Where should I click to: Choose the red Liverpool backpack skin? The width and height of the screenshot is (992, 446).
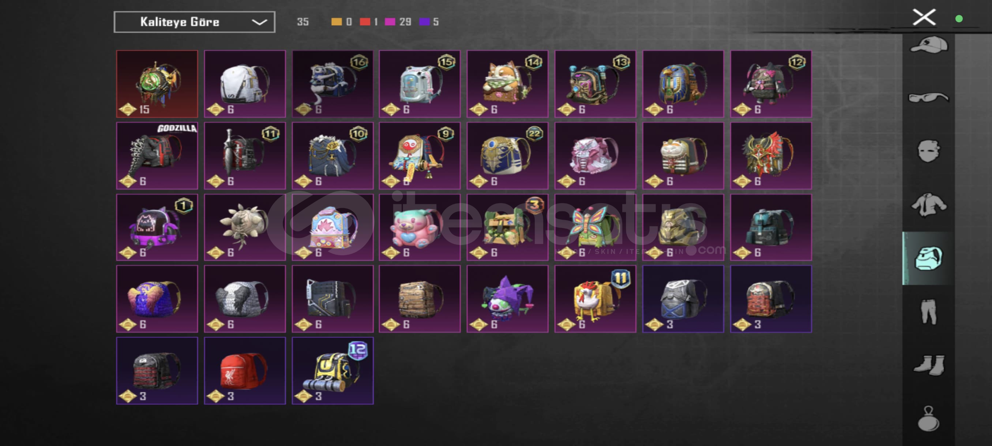pos(245,371)
